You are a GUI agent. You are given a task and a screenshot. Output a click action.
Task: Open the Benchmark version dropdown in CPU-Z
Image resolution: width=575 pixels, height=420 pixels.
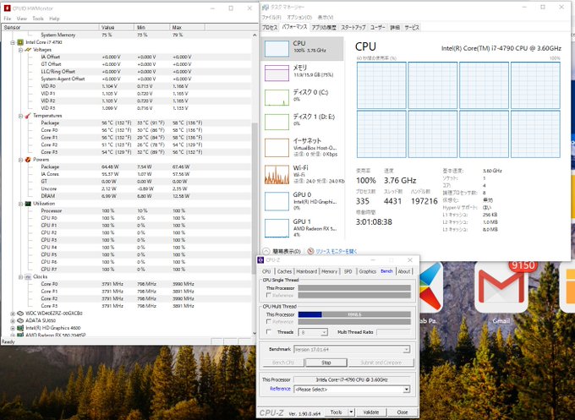[352, 350]
